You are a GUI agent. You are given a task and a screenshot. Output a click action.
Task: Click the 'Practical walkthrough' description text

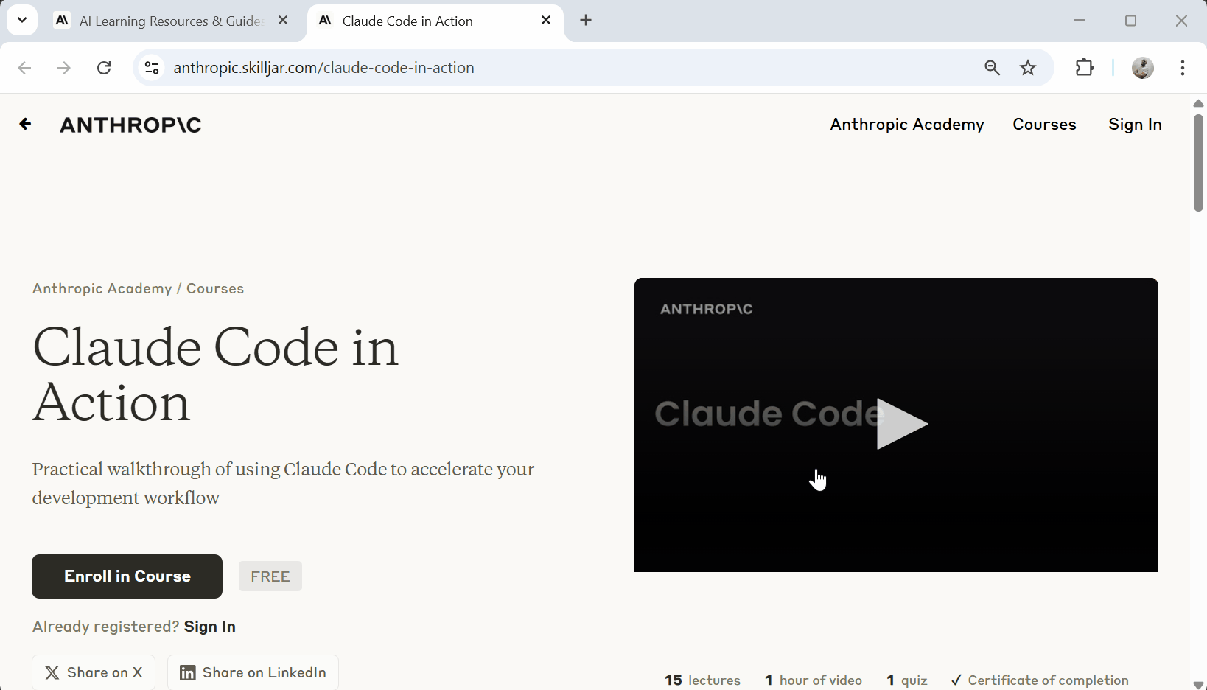(x=283, y=484)
